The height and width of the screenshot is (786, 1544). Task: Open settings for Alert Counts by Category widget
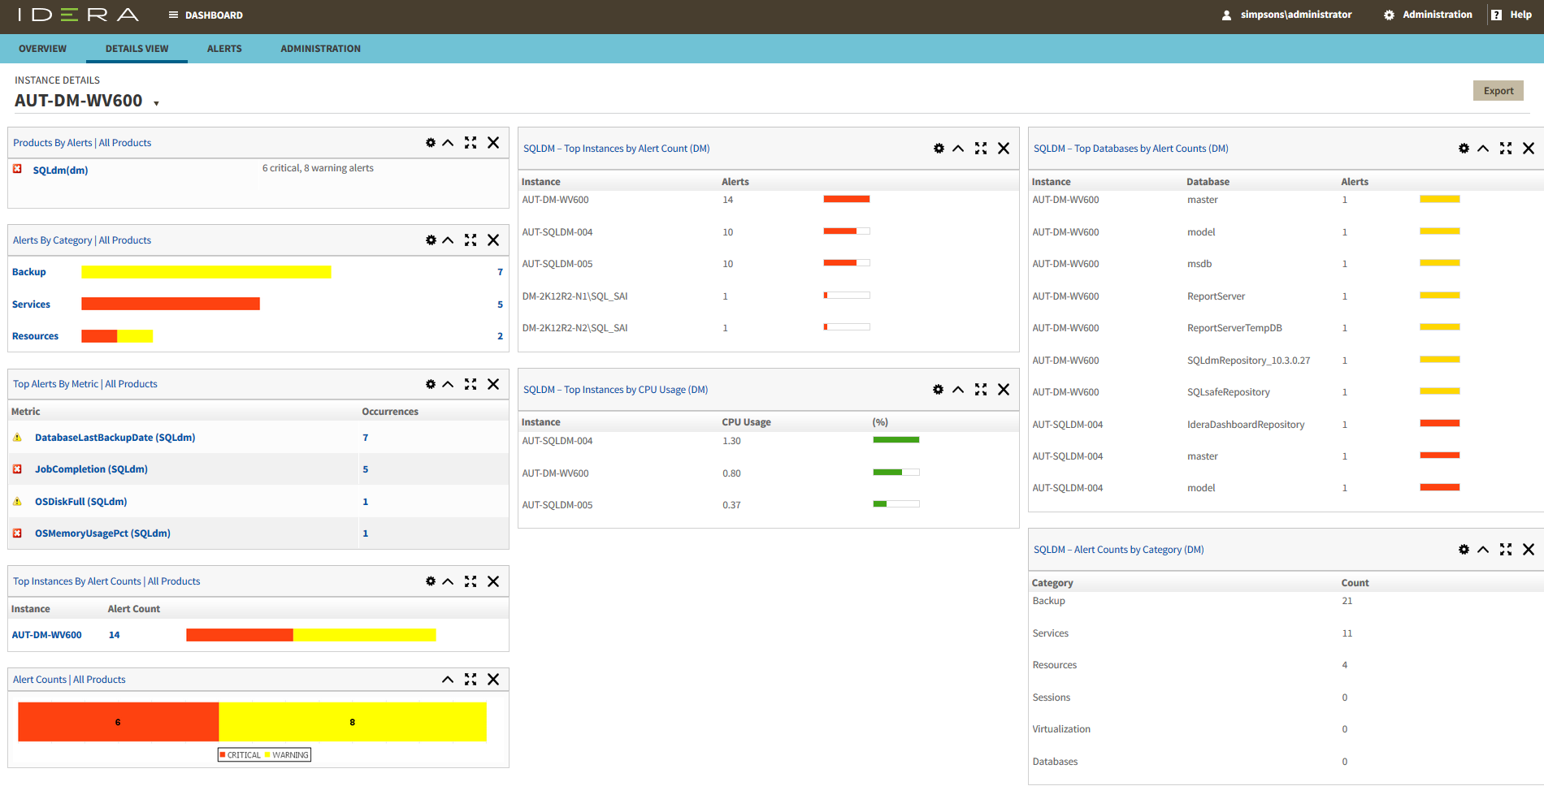pyautogui.click(x=1464, y=550)
